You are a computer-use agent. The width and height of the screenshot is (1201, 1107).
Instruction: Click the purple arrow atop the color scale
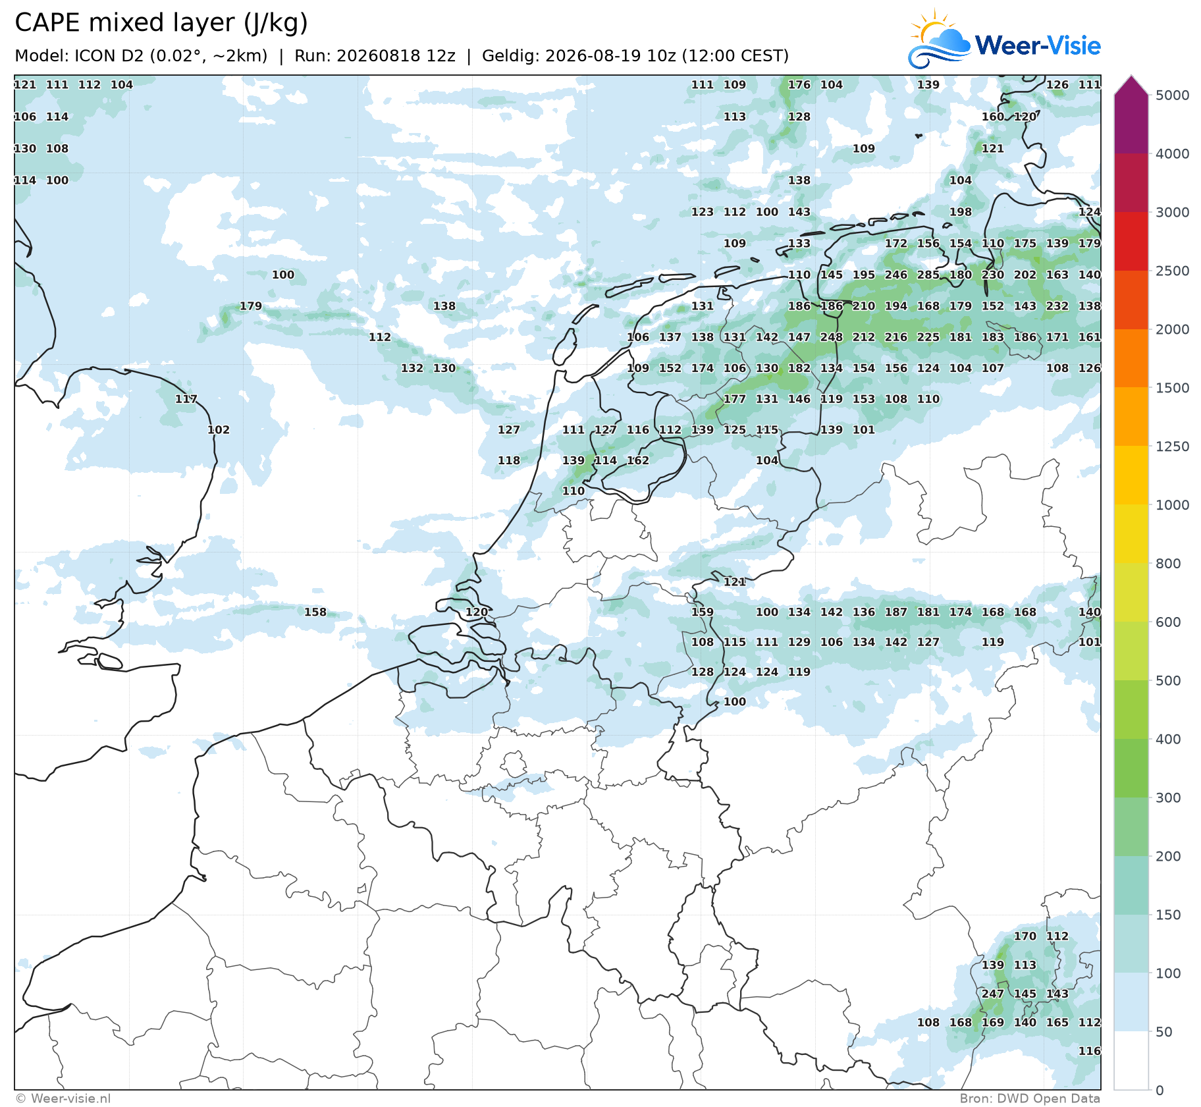pyautogui.click(x=1131, y=86)
